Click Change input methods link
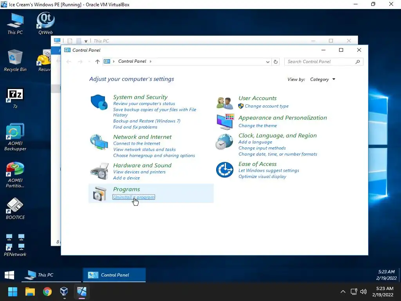The width and height of the screenshot is (401, 301). tap(262, 148)
